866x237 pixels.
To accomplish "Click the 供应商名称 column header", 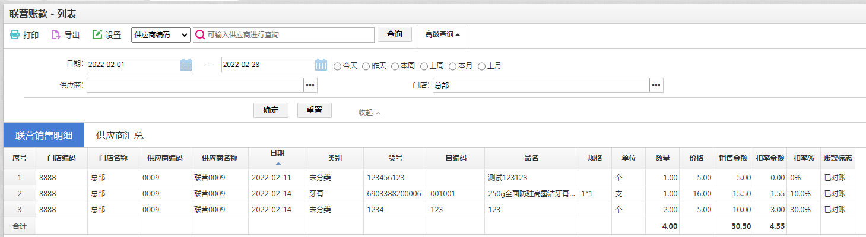I will coord(220,158).
